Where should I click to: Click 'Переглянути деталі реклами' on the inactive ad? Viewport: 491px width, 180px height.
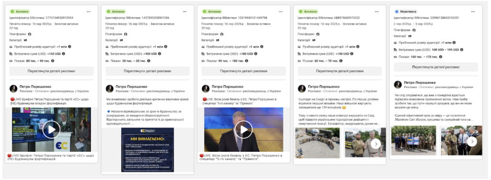click(x=435, y=67)
